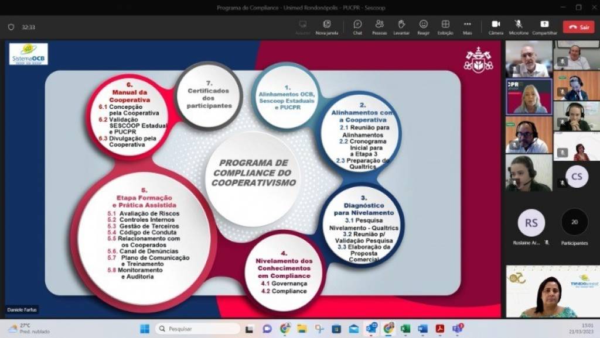600x338 pixels.
Task: Show the Pessoas participants list
Action: (x=379, y=27)
